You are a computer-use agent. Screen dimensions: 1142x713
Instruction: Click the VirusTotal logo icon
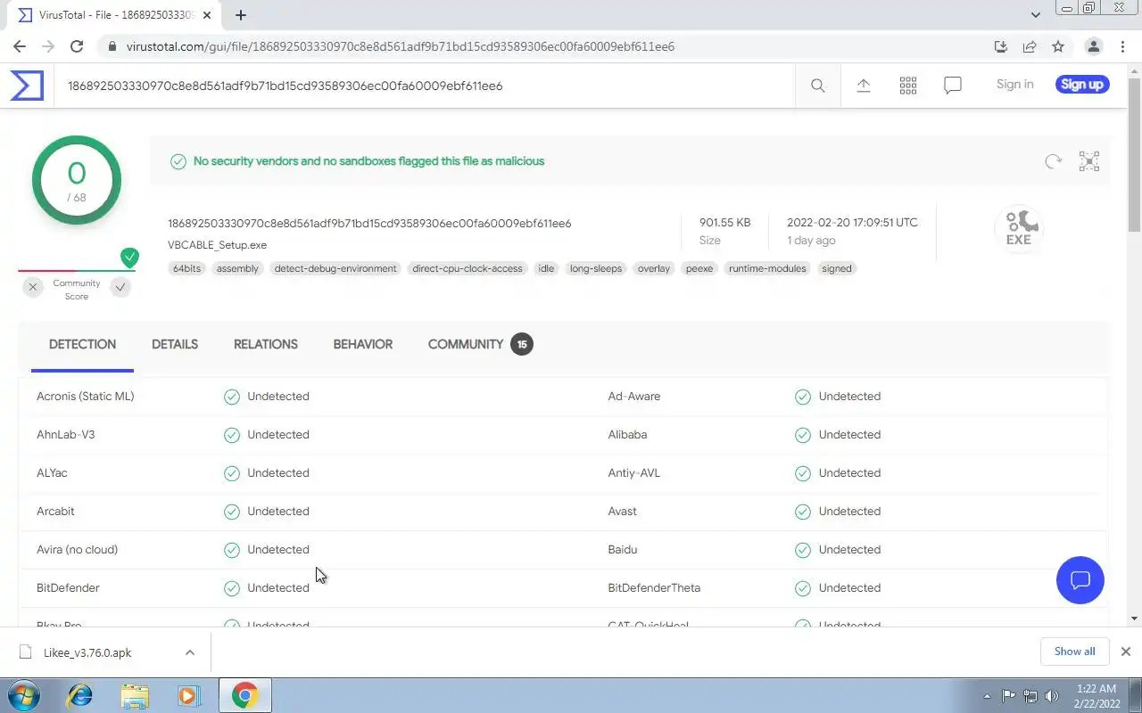27,86
